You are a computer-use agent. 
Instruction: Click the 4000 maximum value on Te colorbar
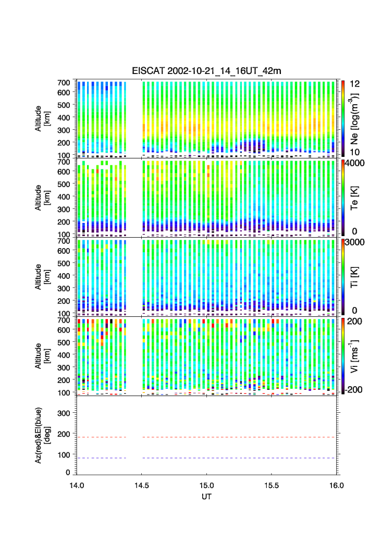(356, 163)
